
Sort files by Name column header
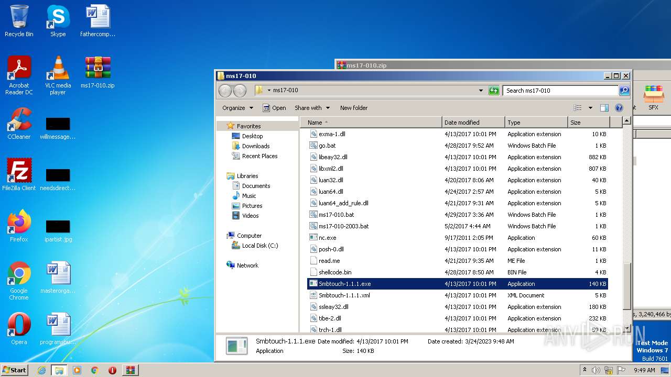pos(371,123)
